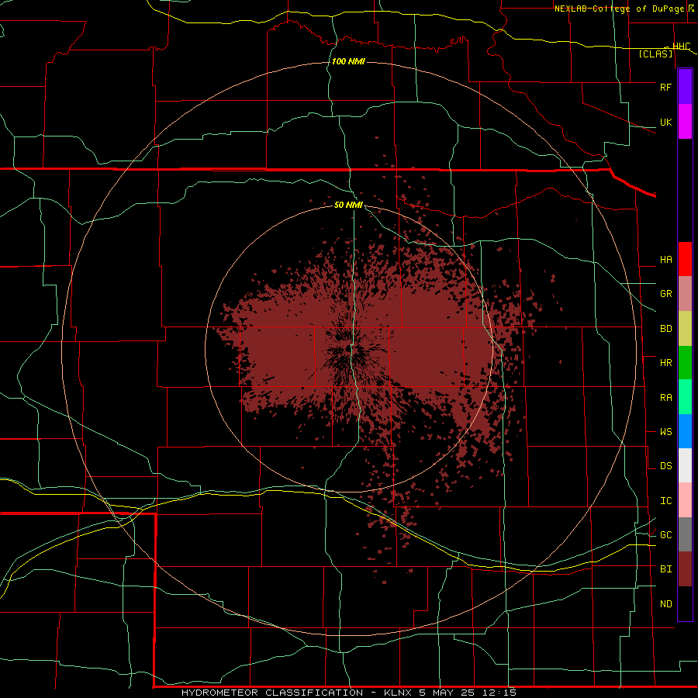Click the 'HA' legend label
Image resolution: width=698 pixels, height=698 pixels.
[665, 259]
